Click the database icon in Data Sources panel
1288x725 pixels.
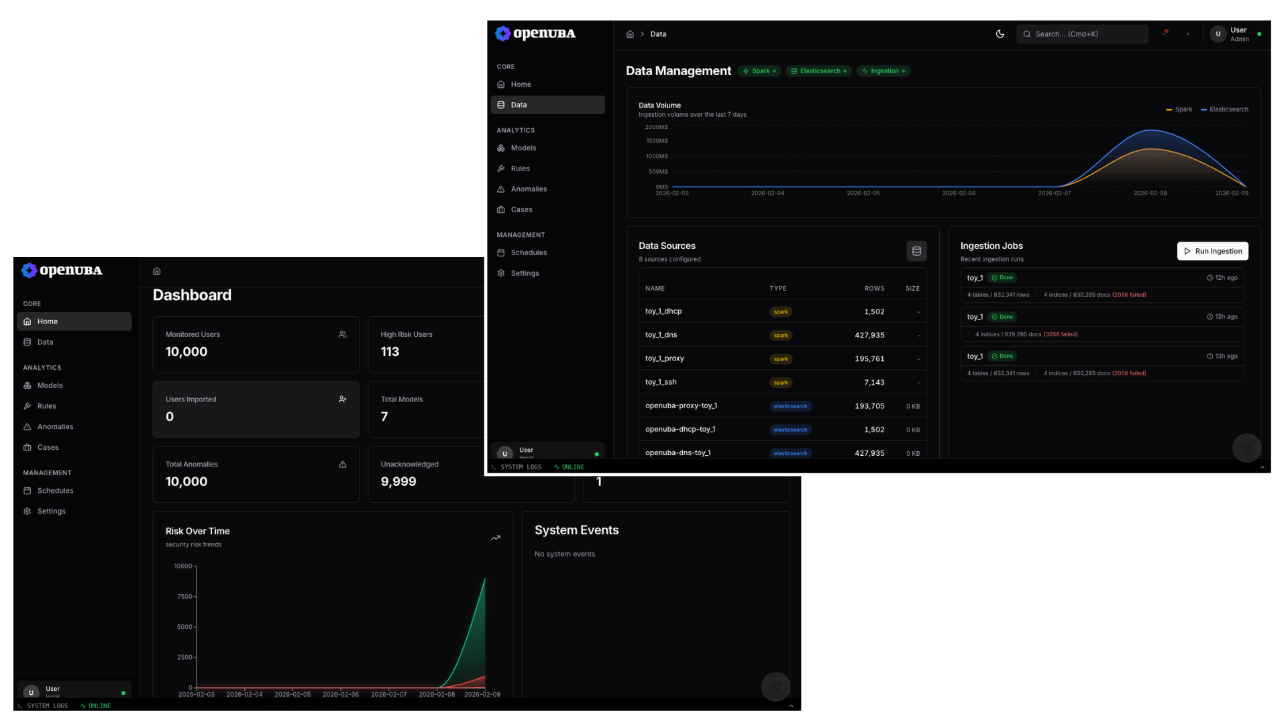[x=916, y=250]
